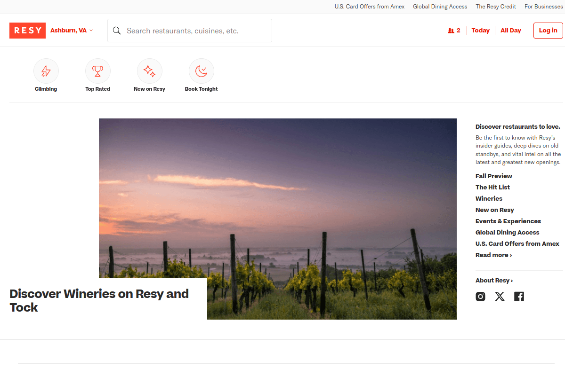This screenshot has width=565, height=376.
Task: Open The Hit List guide
Action: click(492, 187)
